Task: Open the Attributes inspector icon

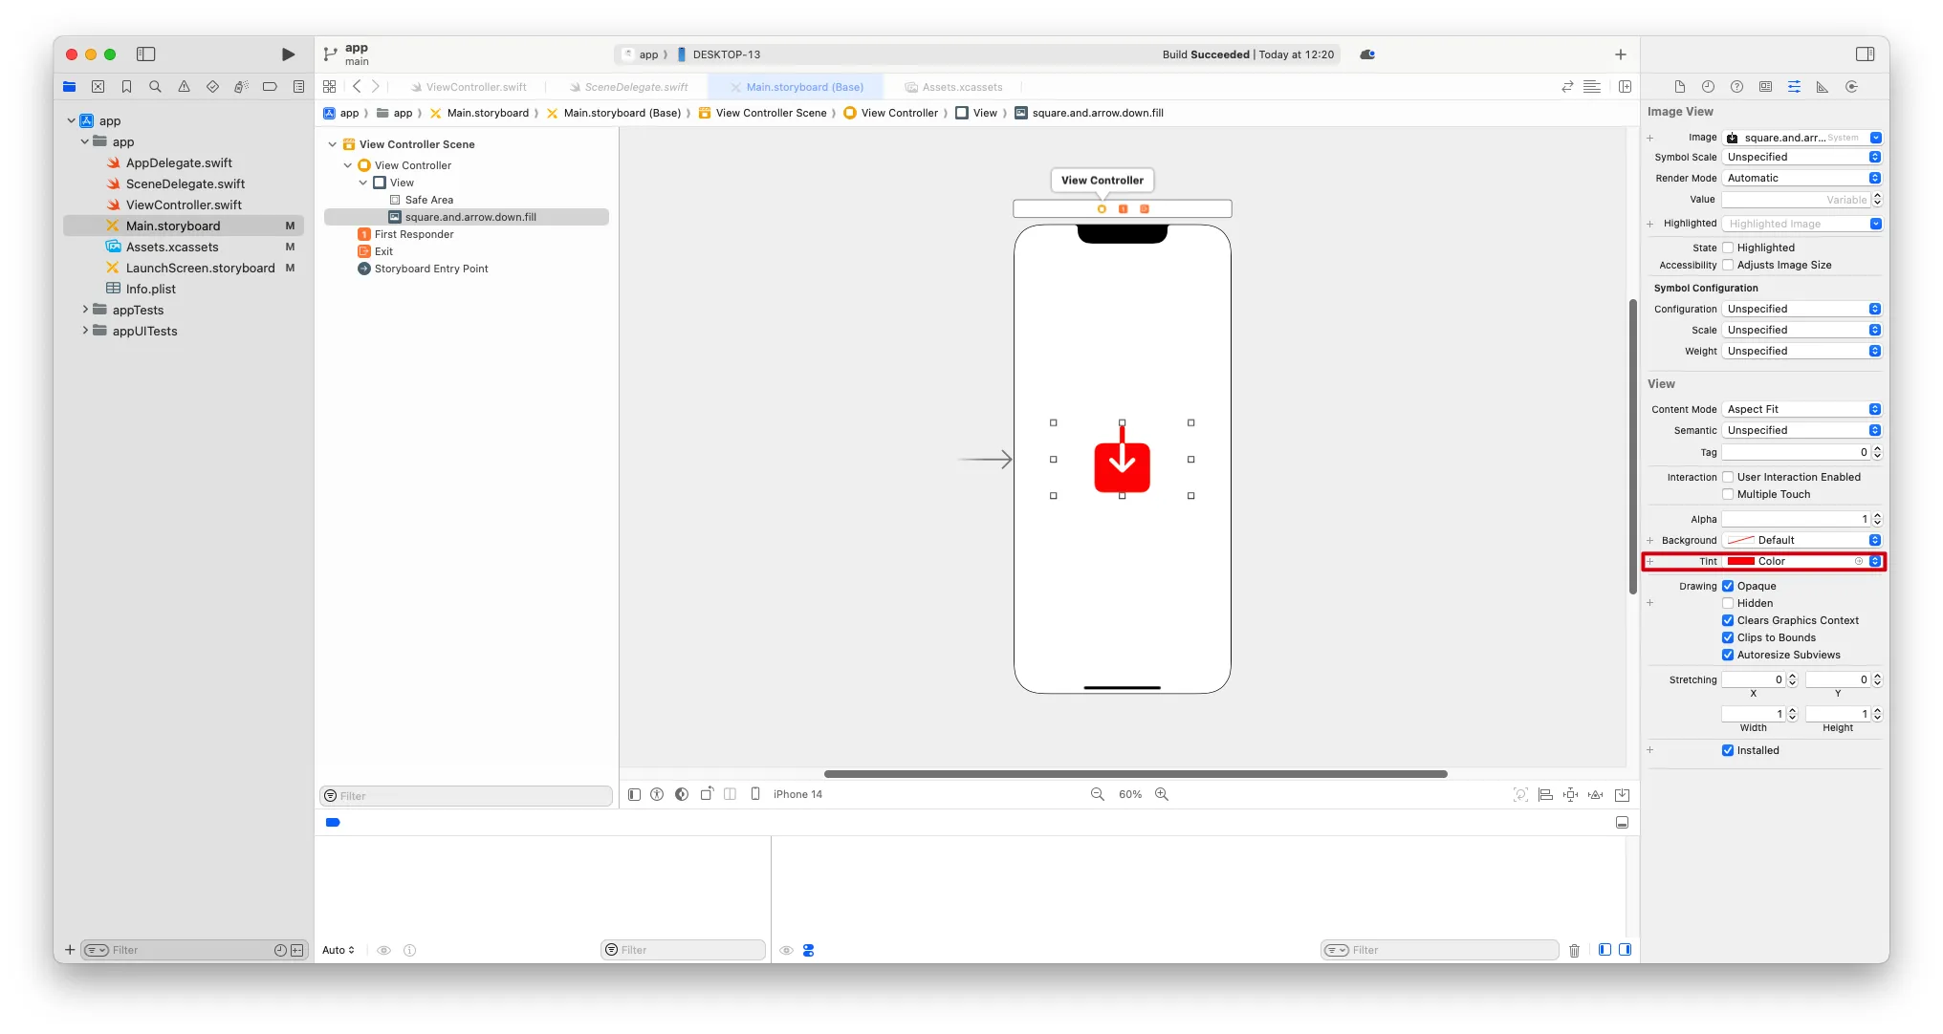Action: click(1794, 87)
